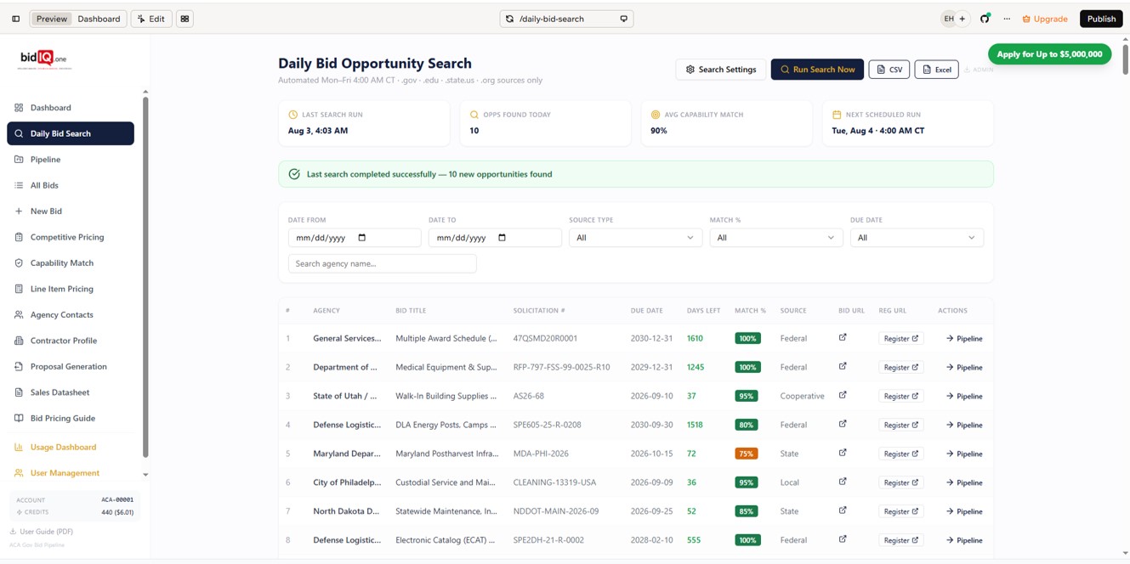Download the User Guide (PDF) link
The width and height of the screenshot is (1130, 564).
click(41, 532)
